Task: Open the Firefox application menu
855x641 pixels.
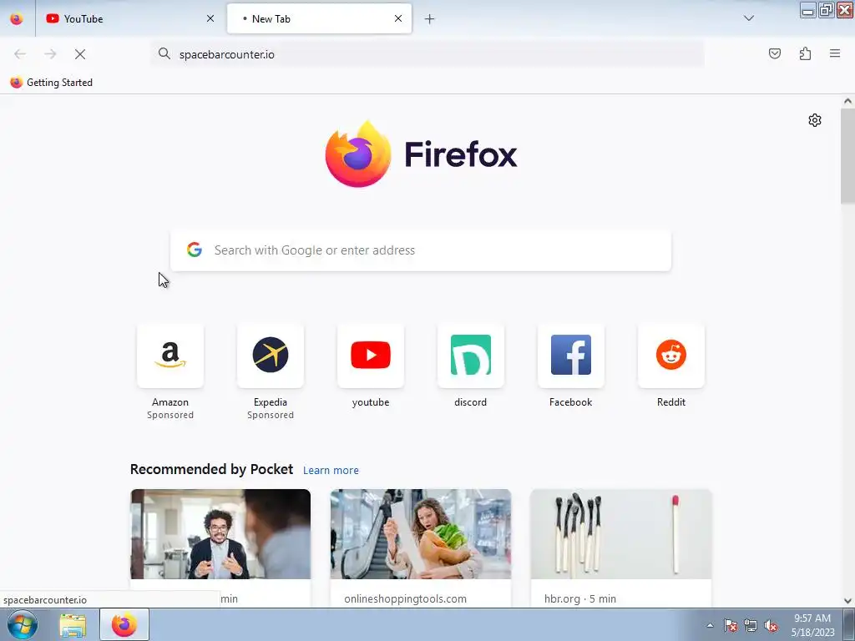Action: pyautogui.click(x=835, y=53)
